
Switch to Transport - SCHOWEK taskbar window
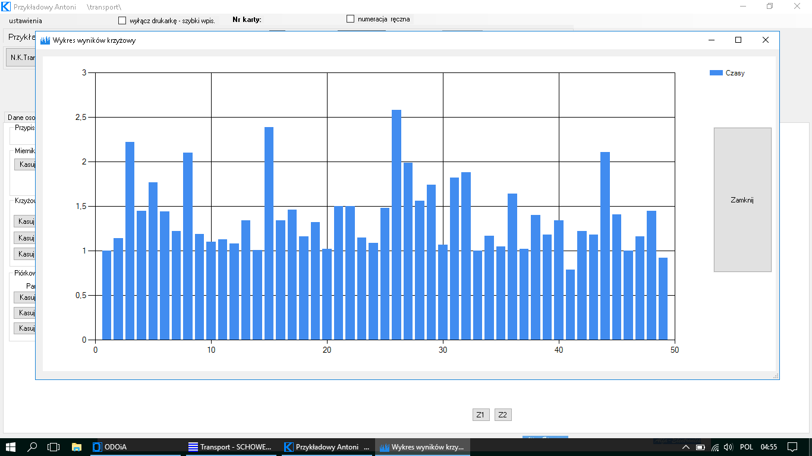(x=229, y=446)
